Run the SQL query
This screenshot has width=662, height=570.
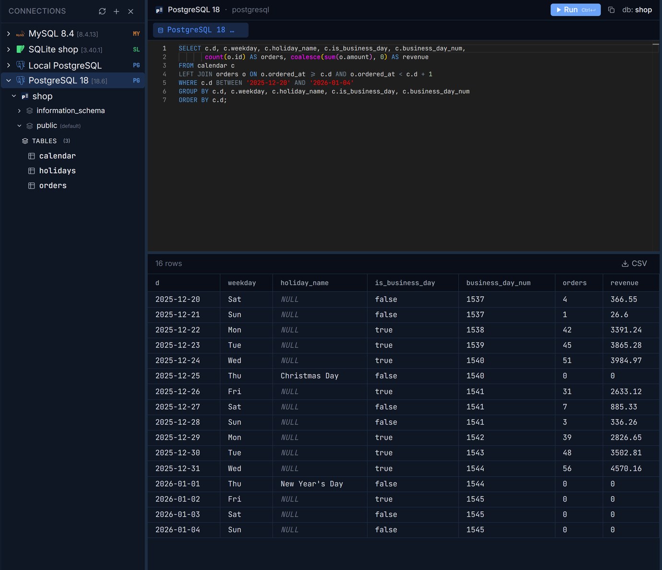575,10
